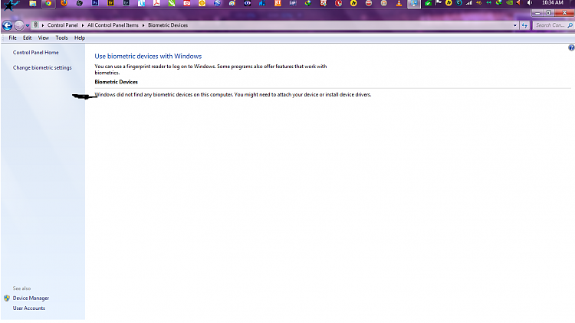Expand arrow after Control Panel breadcrumb

pyautogui.click(x=83, y=25)
